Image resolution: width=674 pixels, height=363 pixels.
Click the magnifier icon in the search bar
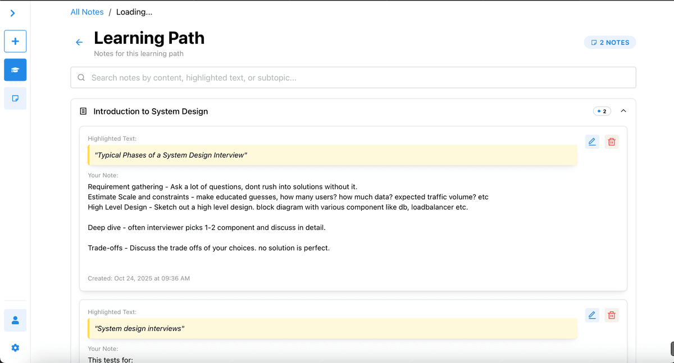click(x=81, y=77)
